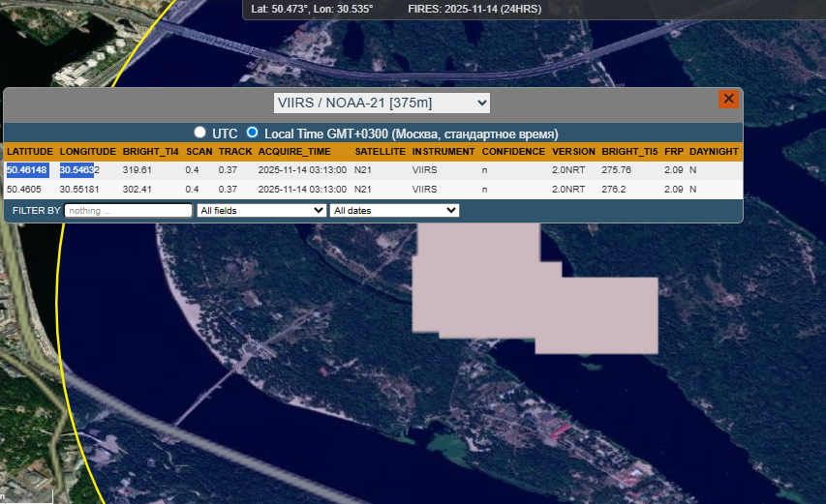Image resolution: width=826 pixels, height=504 pixels.
Task: Click the SATELLITE column header
Action: point(380,152)
